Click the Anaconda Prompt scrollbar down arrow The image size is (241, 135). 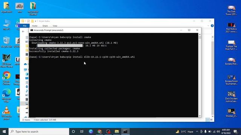point(200,116)
